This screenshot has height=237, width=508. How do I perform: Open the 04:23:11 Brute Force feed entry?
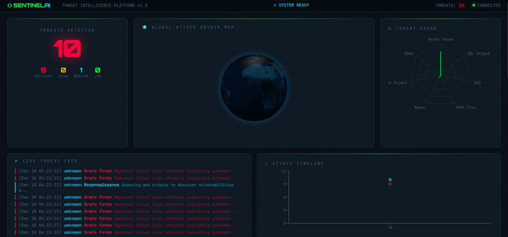(x=128, y=171)
